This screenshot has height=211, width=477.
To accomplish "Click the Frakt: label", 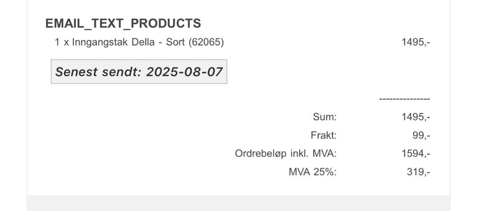I will point(323,135).
